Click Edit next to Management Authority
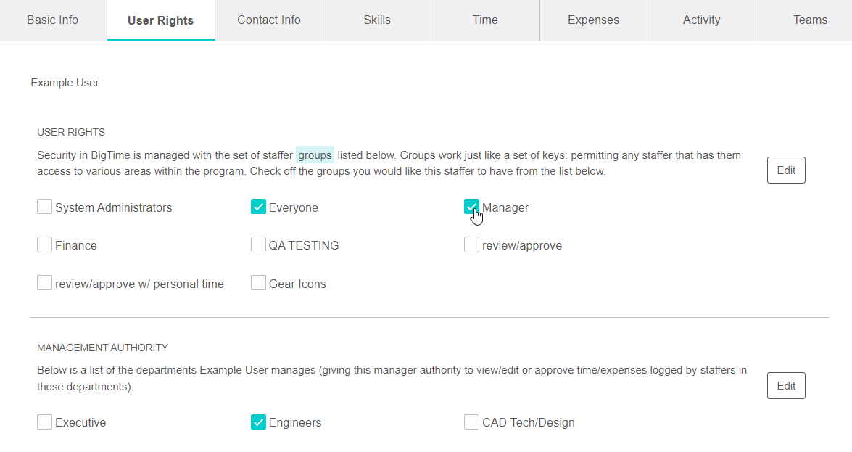This screenshot has width=852, height=452. [786, 385]
